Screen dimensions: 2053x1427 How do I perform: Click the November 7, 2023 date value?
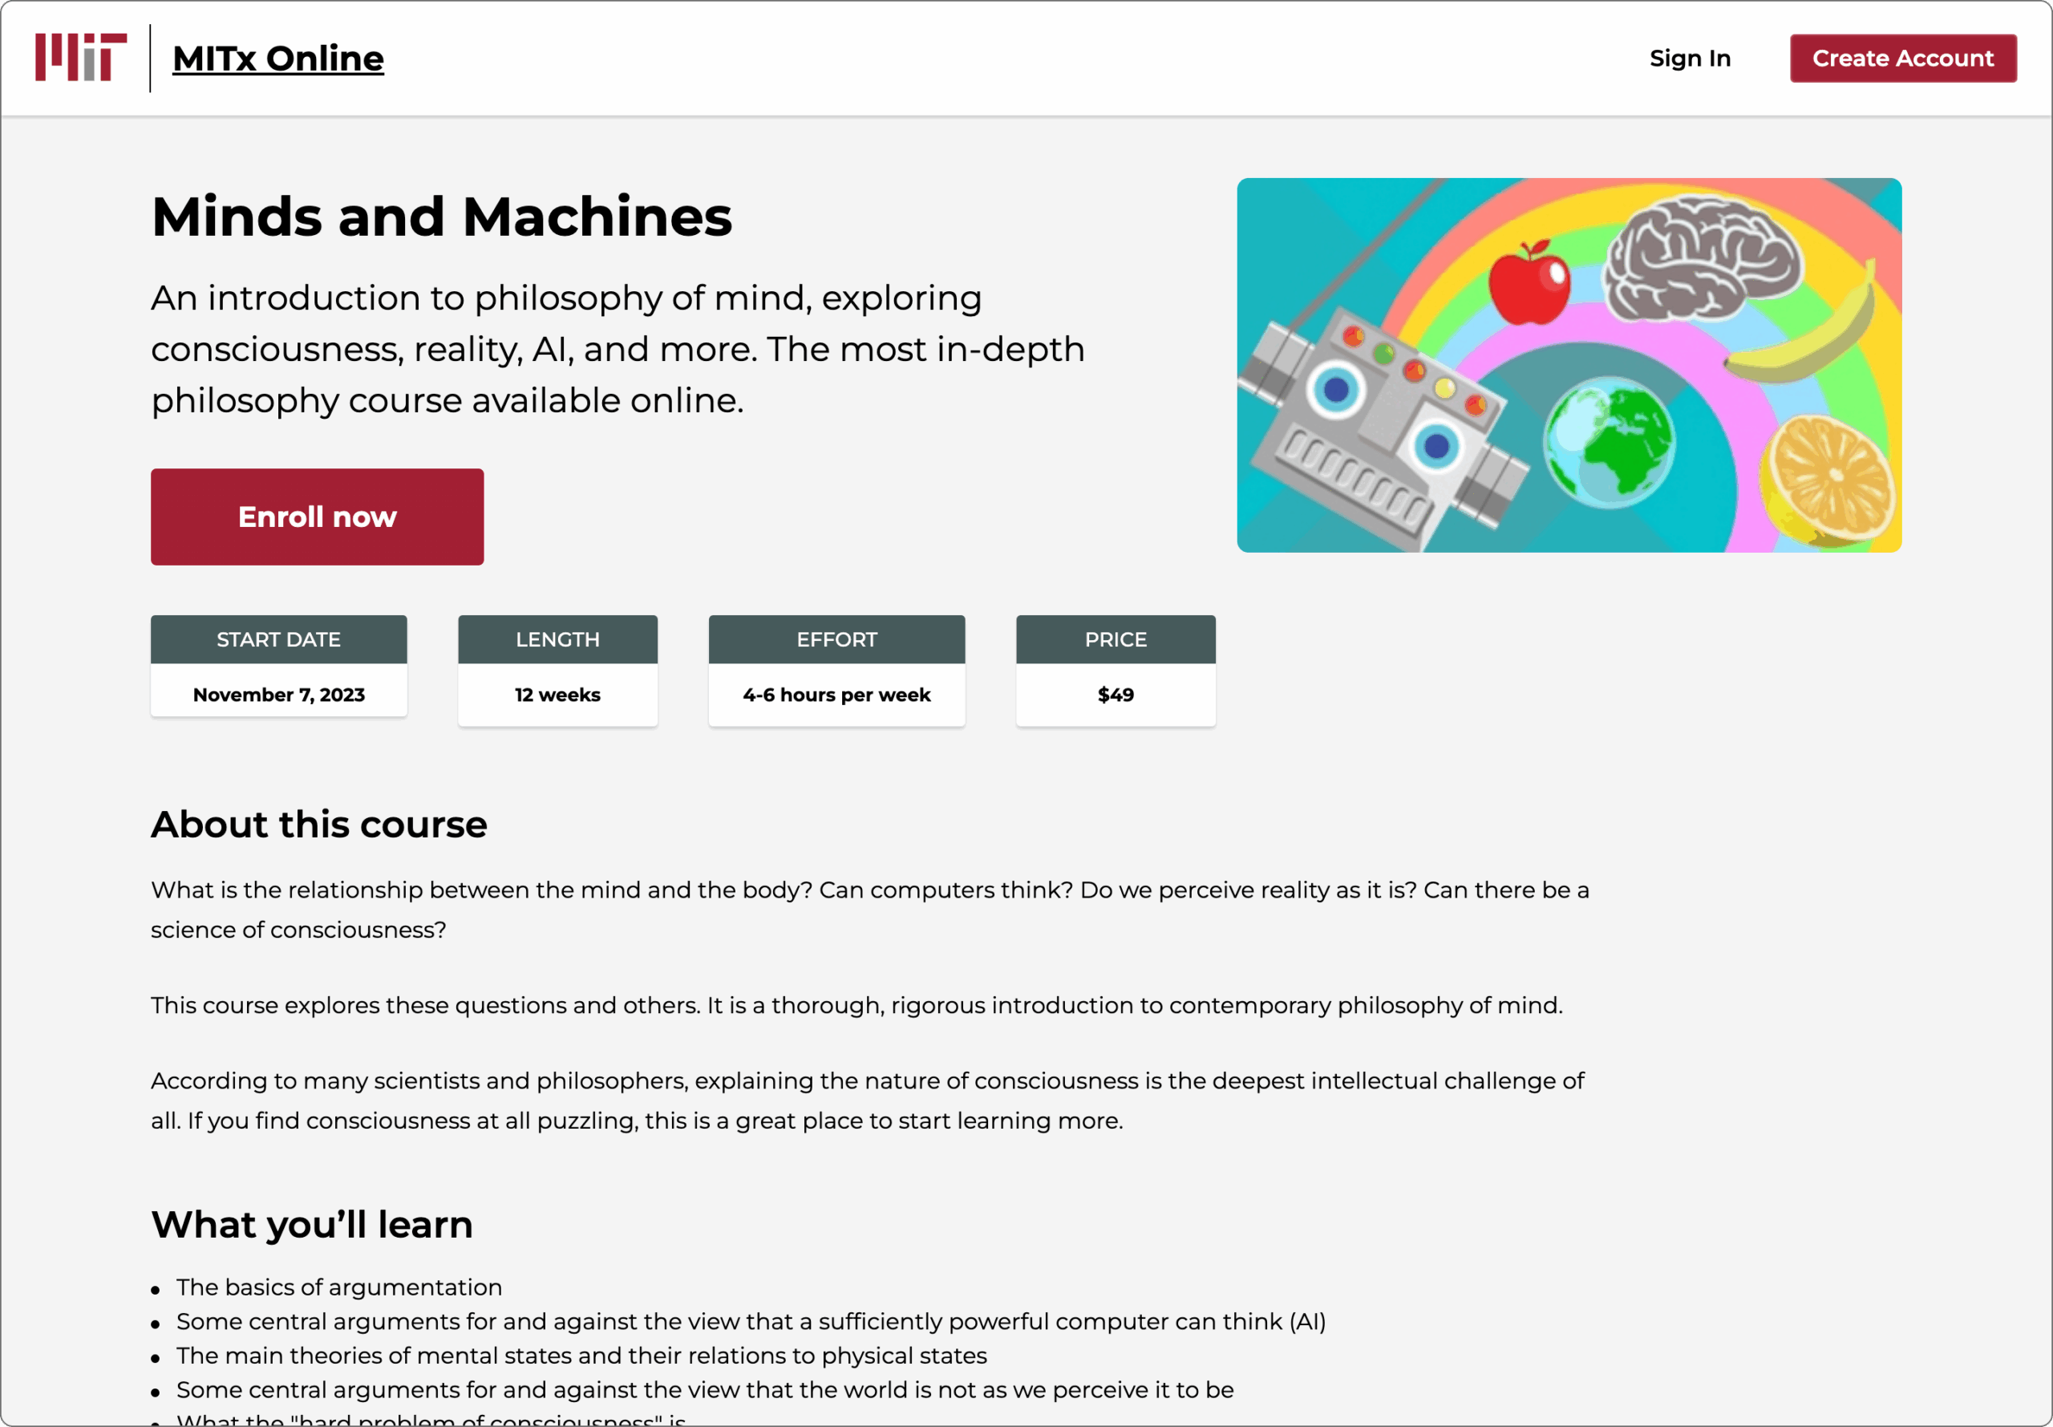tap(278, 695)
